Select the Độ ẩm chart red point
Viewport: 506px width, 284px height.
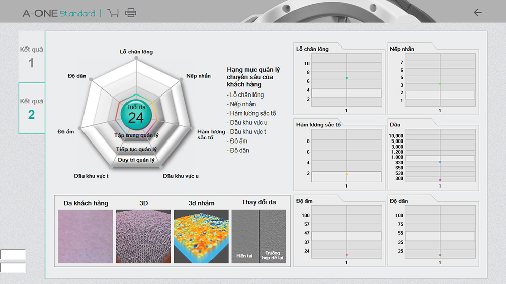[x=346, y=255]
